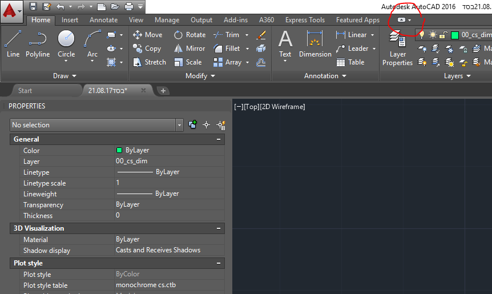The height and width of the screenshot is (294, 492).
Task: Expand the Modify panel
Action: click(x=200, y=76)
